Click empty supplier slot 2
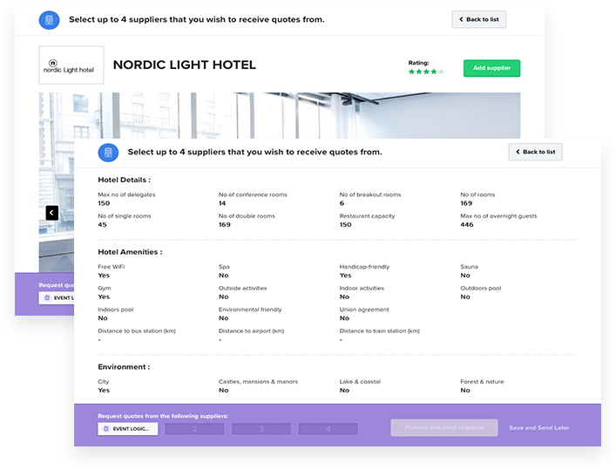Screen dimensions: 616x470 195,429
